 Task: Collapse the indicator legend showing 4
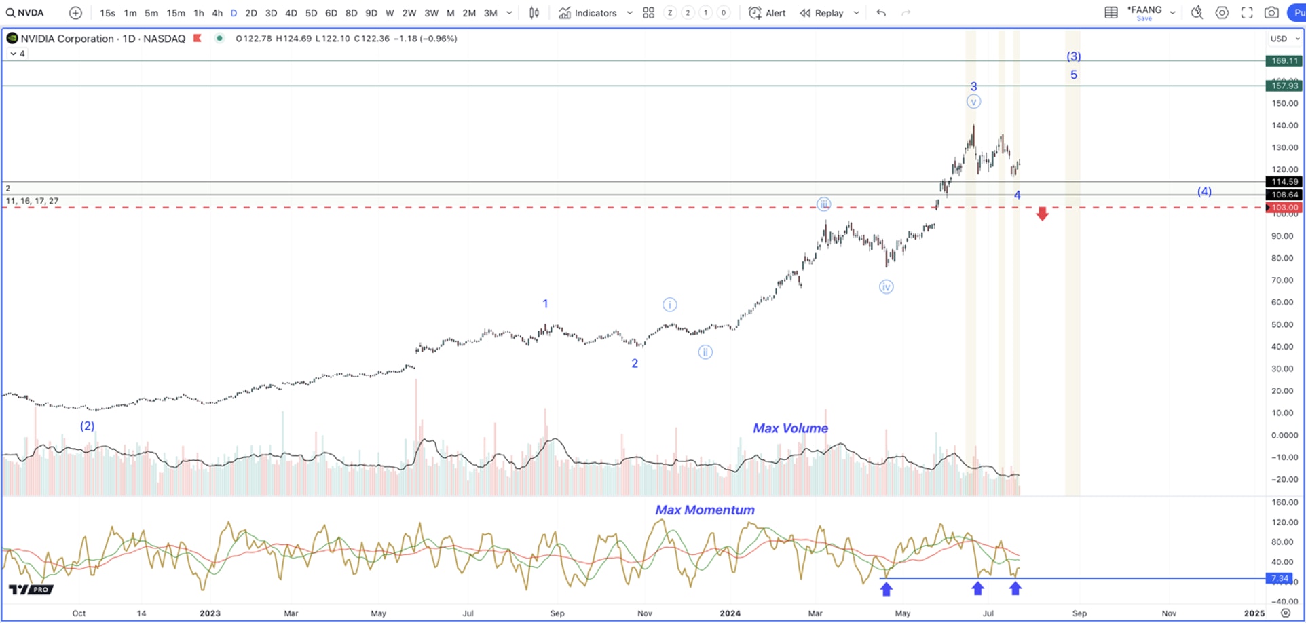[x=17, y=54]
